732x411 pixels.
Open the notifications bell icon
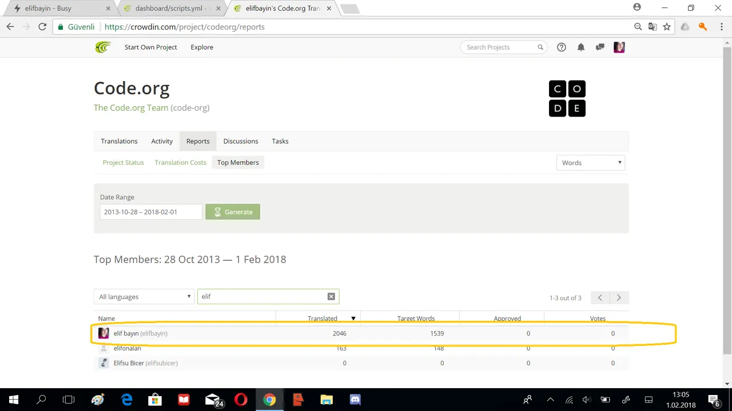pos(581,47)
